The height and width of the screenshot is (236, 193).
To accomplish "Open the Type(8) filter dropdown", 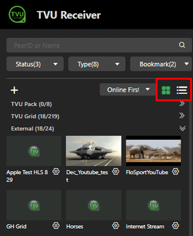I will pos(97,64).
